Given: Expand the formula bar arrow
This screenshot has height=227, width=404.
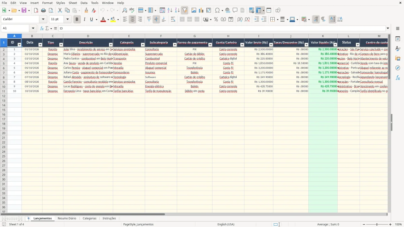Looking at the screenshot, I should 388,28.
